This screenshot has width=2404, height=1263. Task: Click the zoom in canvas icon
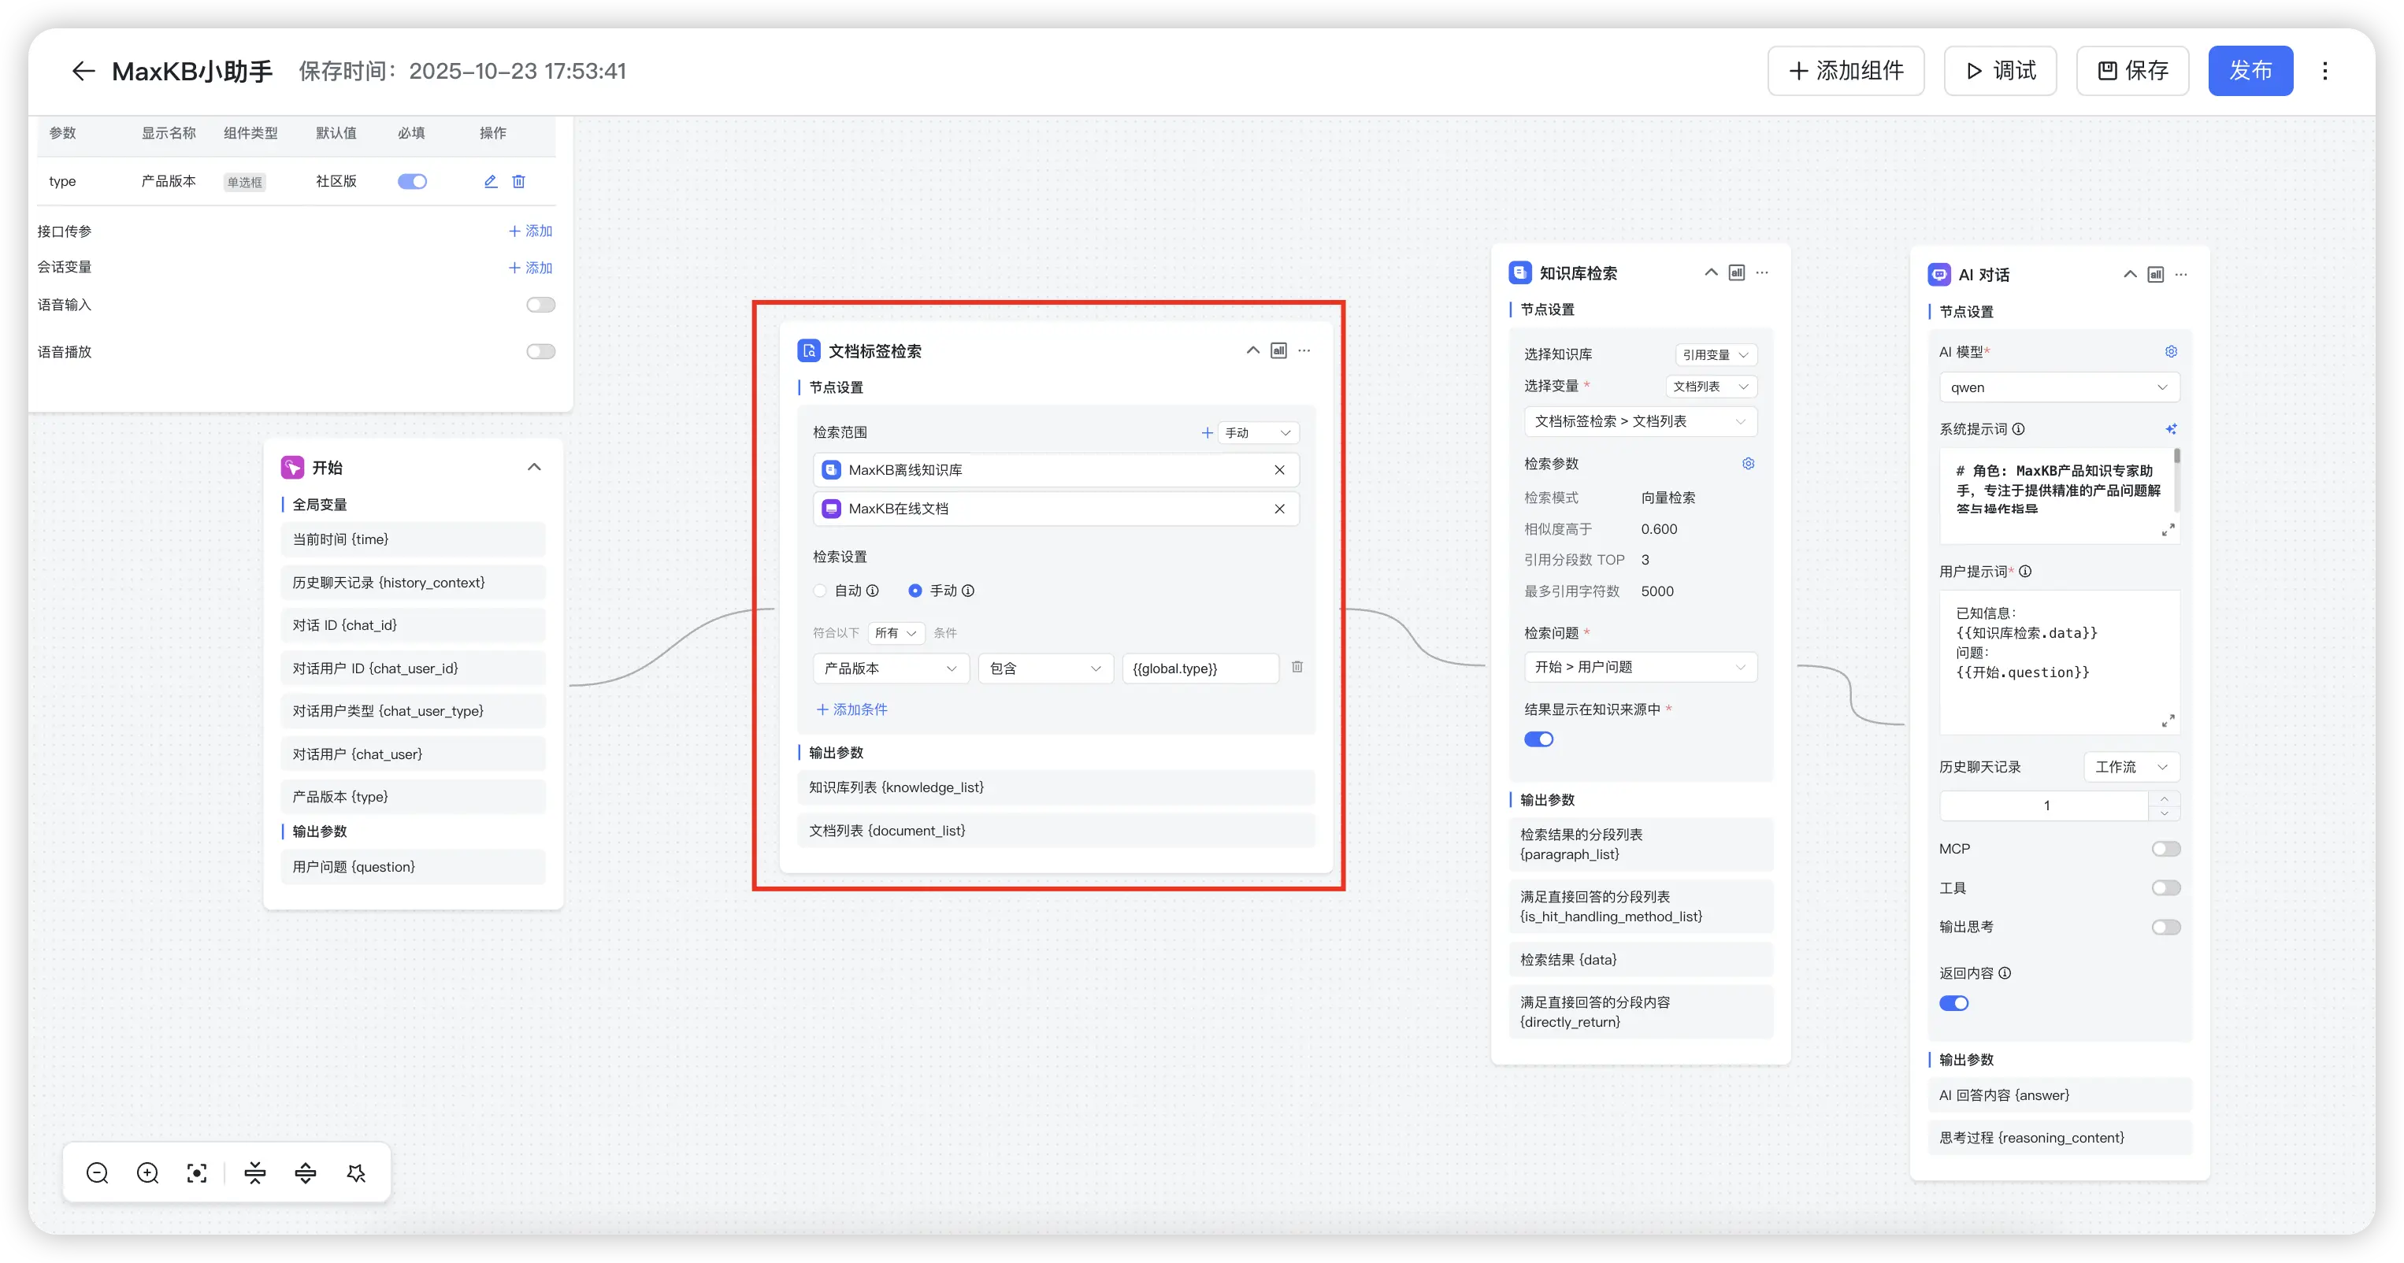click(147, 1172)
